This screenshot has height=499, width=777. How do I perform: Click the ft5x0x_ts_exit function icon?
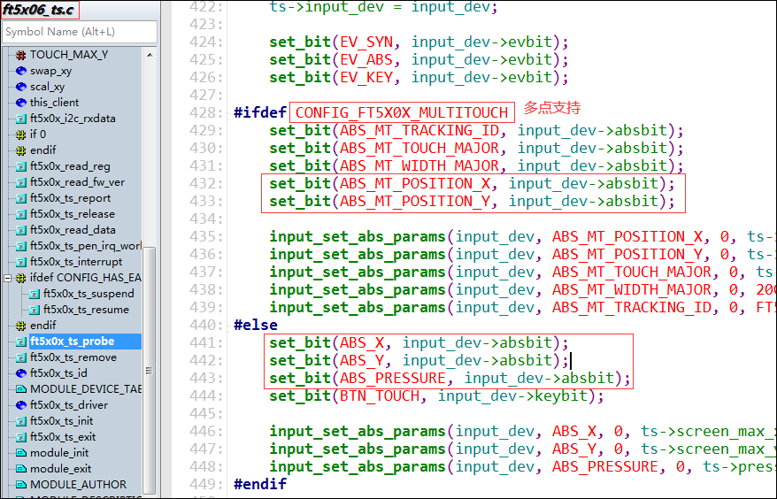pyautogui.click(x=21, y=437)
